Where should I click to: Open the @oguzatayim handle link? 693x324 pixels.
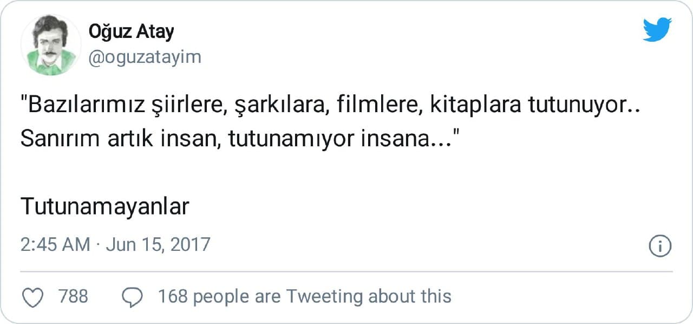[x=145, y=57]
